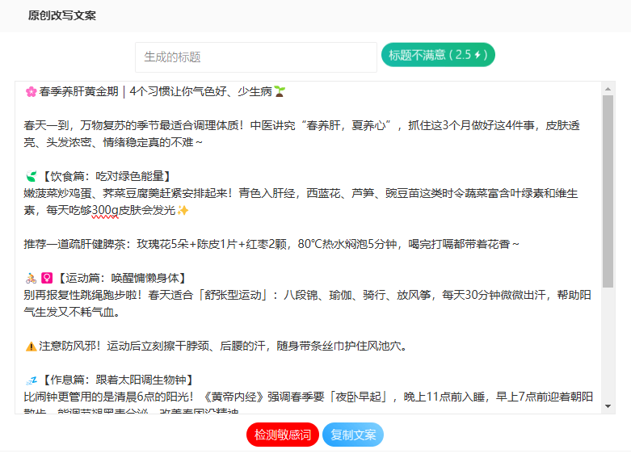
Task: Click the scrollbar down arrow
Action: click(608, 408)
